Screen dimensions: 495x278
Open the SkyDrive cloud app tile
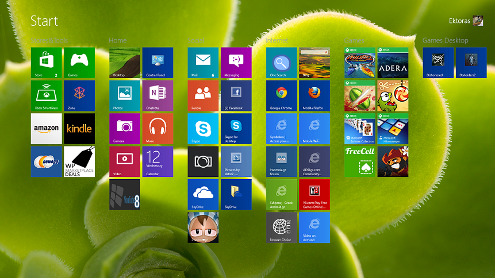point(203,195)
